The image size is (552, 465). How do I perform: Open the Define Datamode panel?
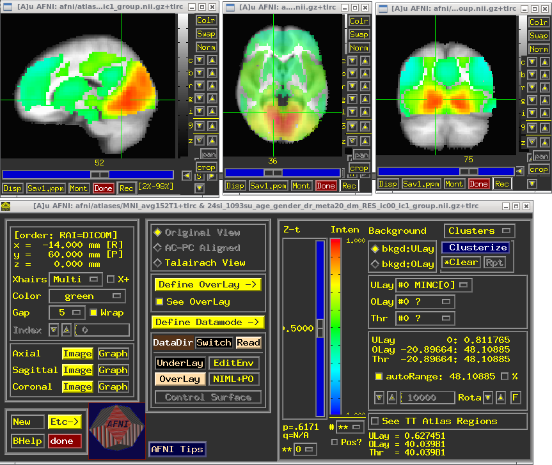tap(207, 322)
